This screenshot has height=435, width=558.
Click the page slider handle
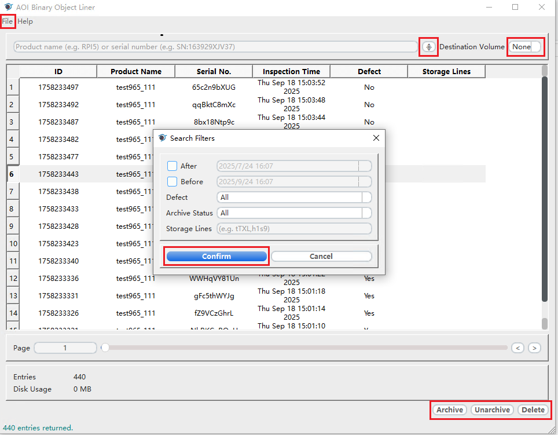(105, 348)
